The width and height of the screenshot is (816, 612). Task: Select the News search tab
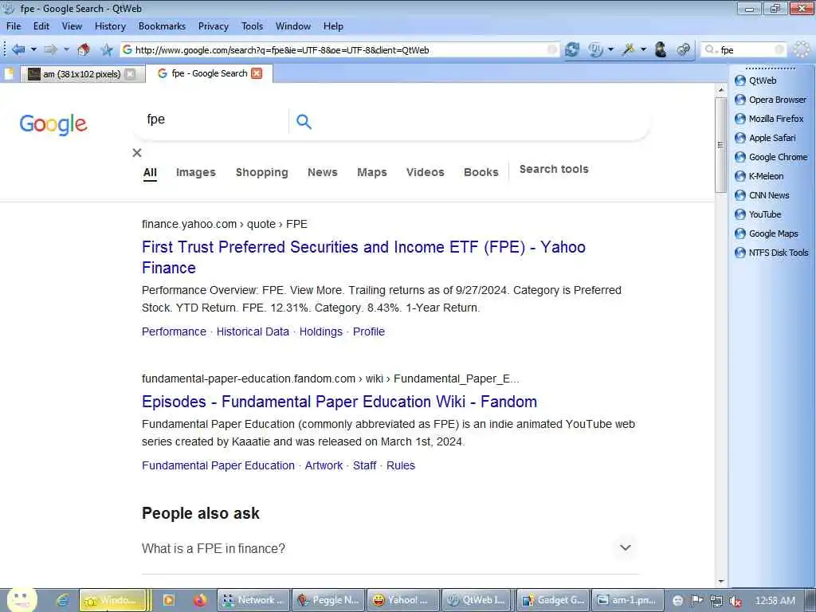pos(323,172)
